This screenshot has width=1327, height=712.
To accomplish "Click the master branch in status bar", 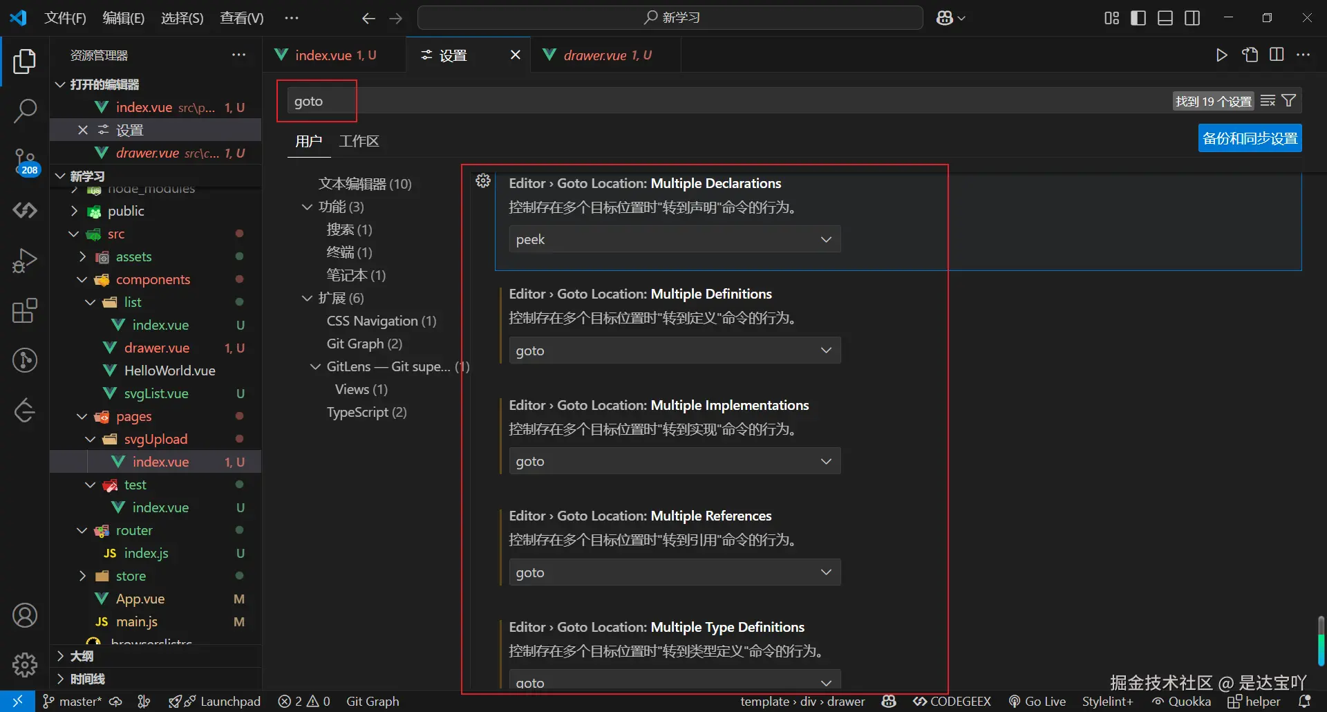I will click(72, 701).
